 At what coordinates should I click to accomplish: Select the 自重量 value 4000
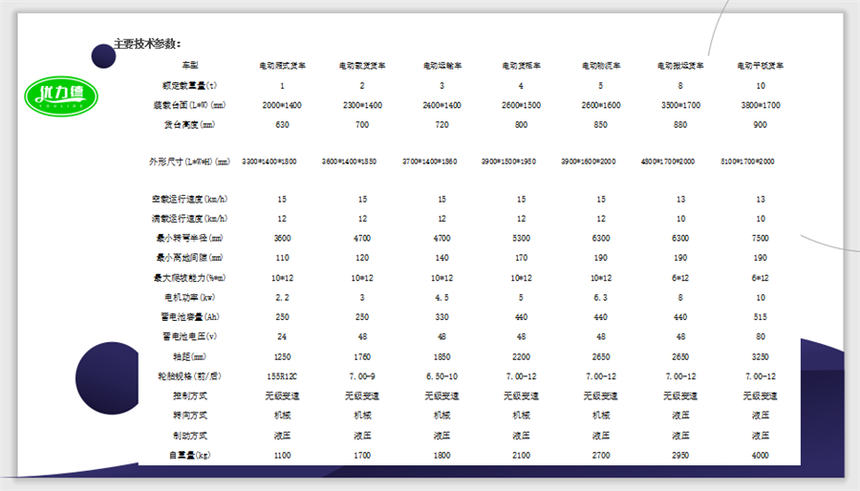click(760, 456)
